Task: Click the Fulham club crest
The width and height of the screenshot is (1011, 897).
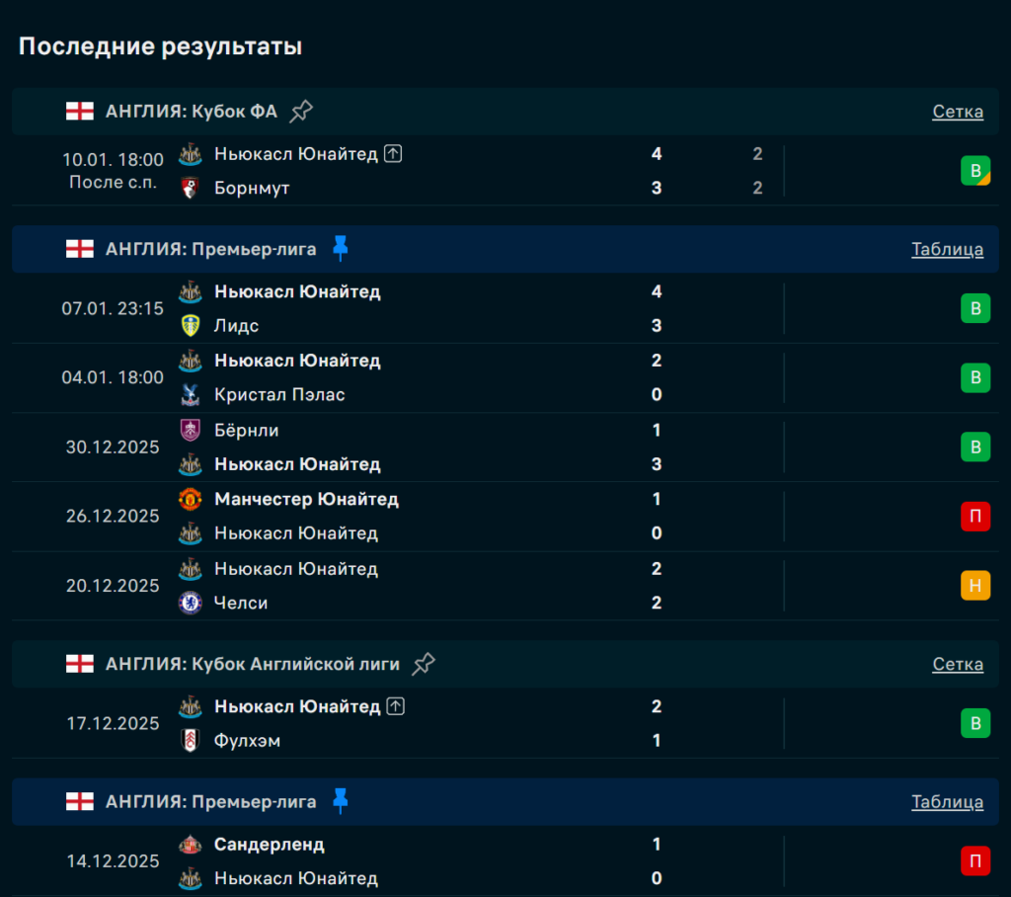Action: (x=191, y=741)
